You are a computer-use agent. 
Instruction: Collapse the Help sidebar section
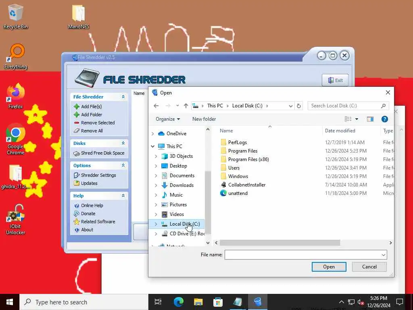(x=123, y=196)
